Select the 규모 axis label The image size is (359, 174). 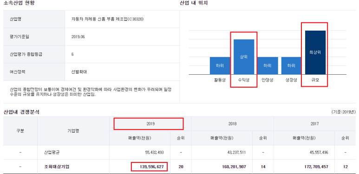pos(315,80)
